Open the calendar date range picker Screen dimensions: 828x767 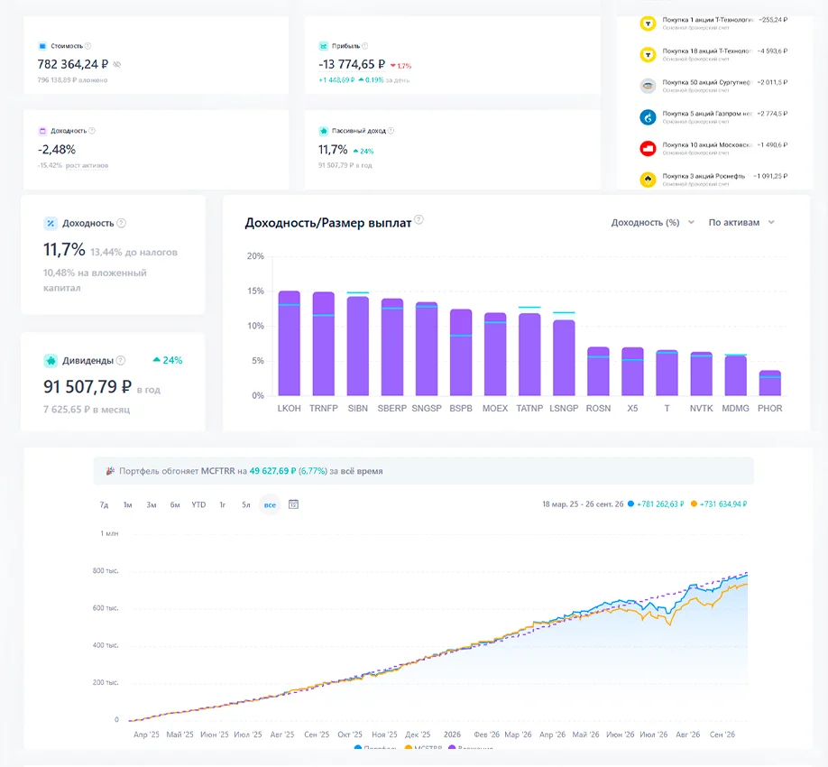(294, 504)
